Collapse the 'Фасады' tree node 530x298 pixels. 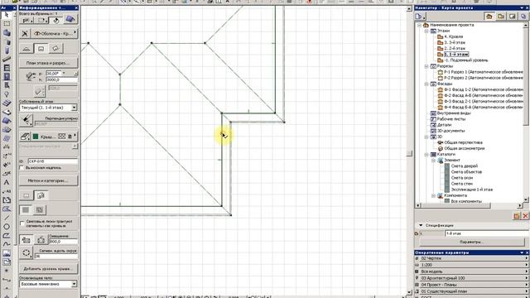tap(426, 84)
